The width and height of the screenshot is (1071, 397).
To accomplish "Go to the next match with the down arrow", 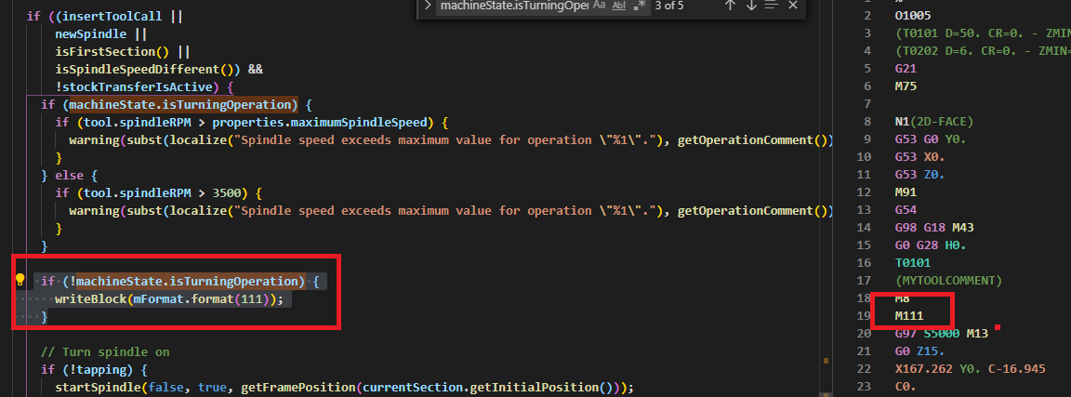I will 751,6.
